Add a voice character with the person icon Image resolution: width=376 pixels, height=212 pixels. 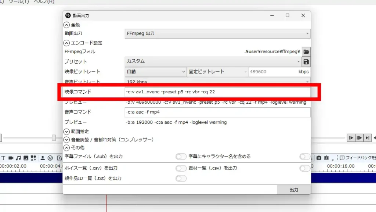42,158
